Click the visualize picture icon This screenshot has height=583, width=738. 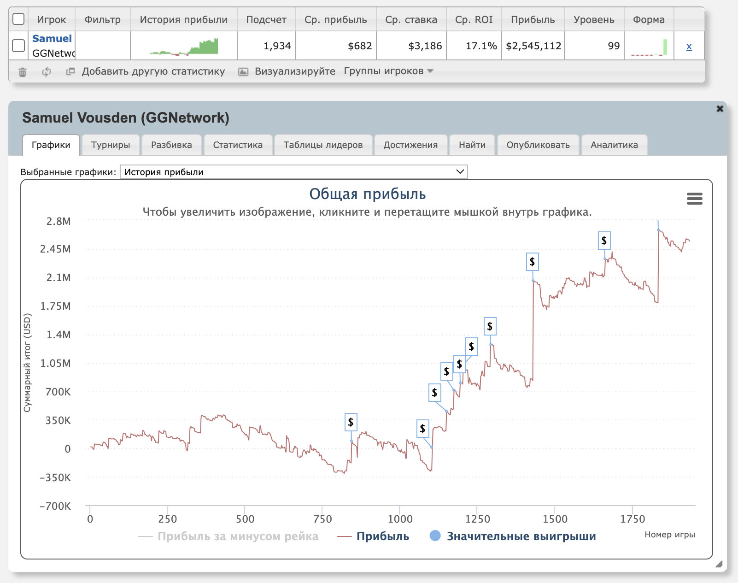243,71
